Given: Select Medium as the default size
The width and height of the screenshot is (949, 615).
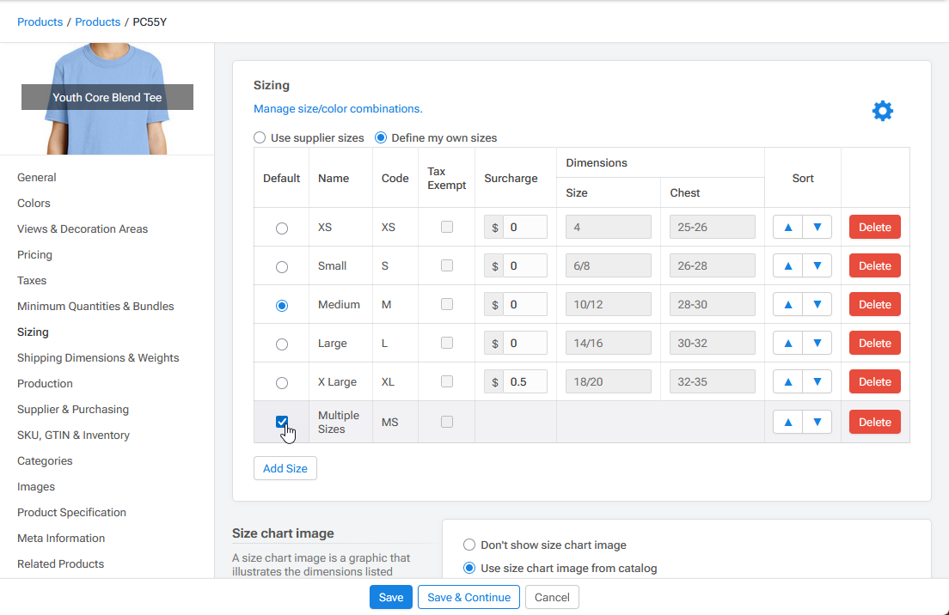Looking at the screenshot, I should [281, 303].
